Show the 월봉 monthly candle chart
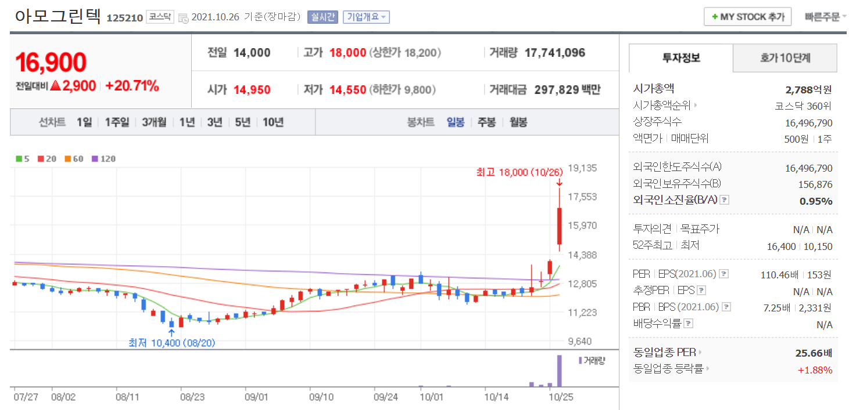The image size is (849, 410). coord(518,122)
